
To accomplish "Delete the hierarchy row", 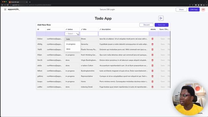I will pos(152,44).
